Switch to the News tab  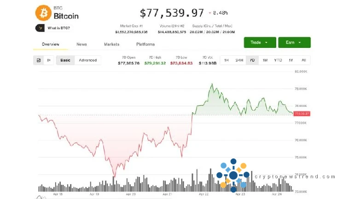tap(81, 44)
